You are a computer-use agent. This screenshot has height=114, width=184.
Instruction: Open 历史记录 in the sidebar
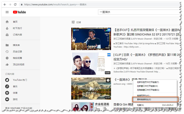coord(17,52)
